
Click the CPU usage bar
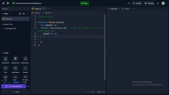[7, 82]
